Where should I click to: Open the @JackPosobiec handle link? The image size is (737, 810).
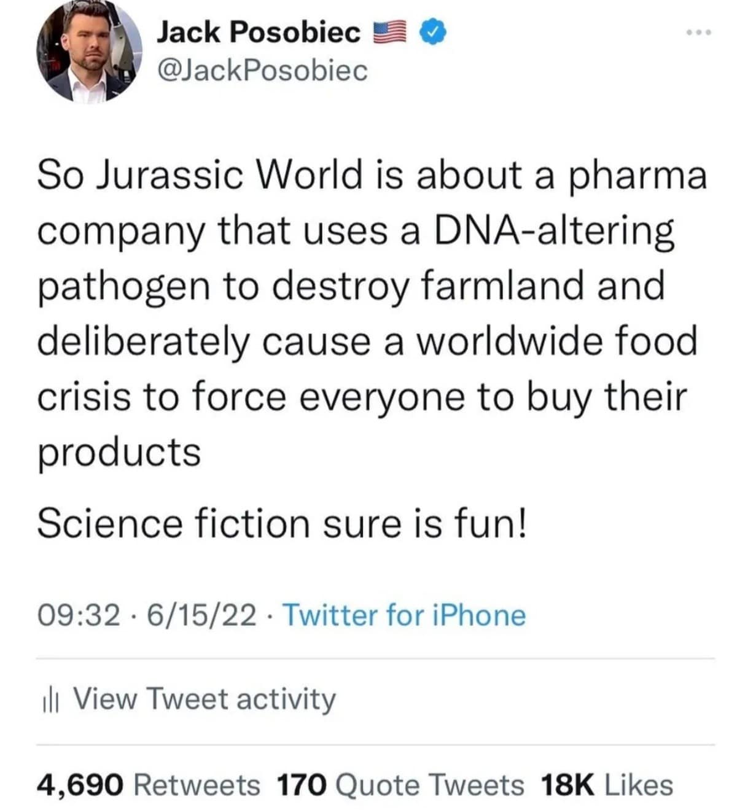(x=262, y=71)
